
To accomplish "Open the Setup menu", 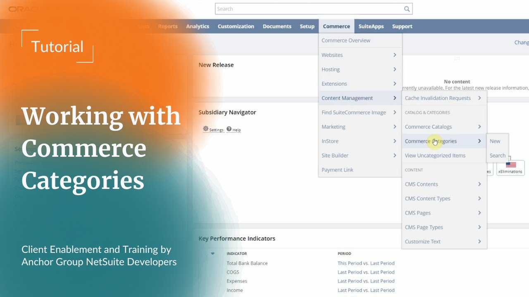I will (307, 26).
